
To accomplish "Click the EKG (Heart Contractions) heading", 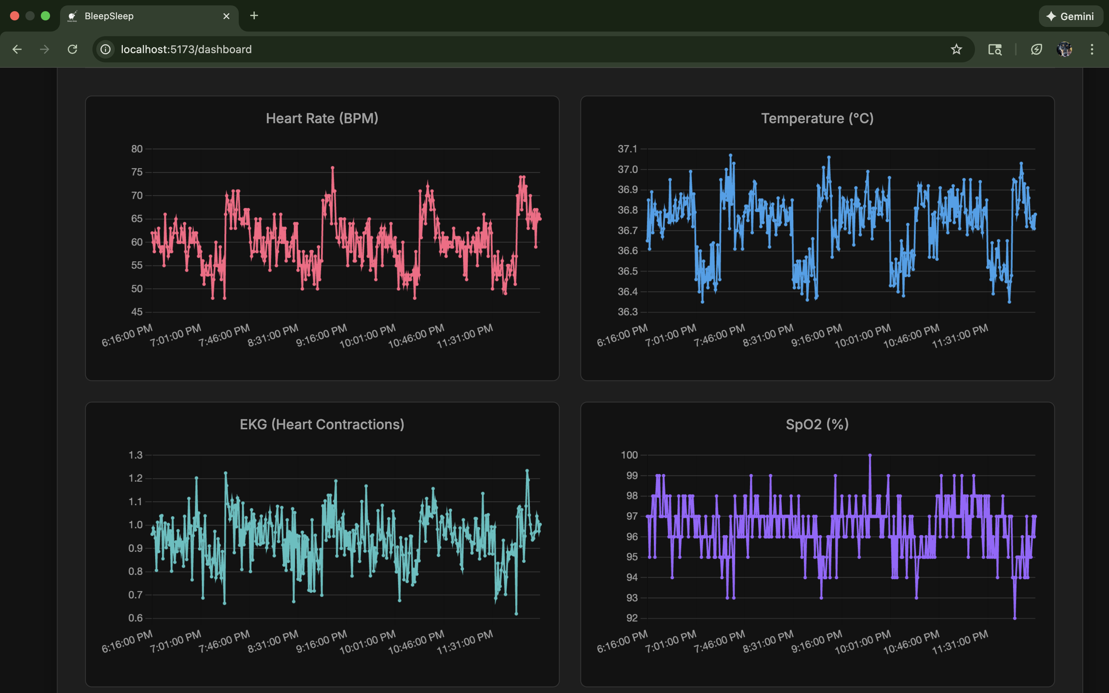I will (x=322, y=424).
